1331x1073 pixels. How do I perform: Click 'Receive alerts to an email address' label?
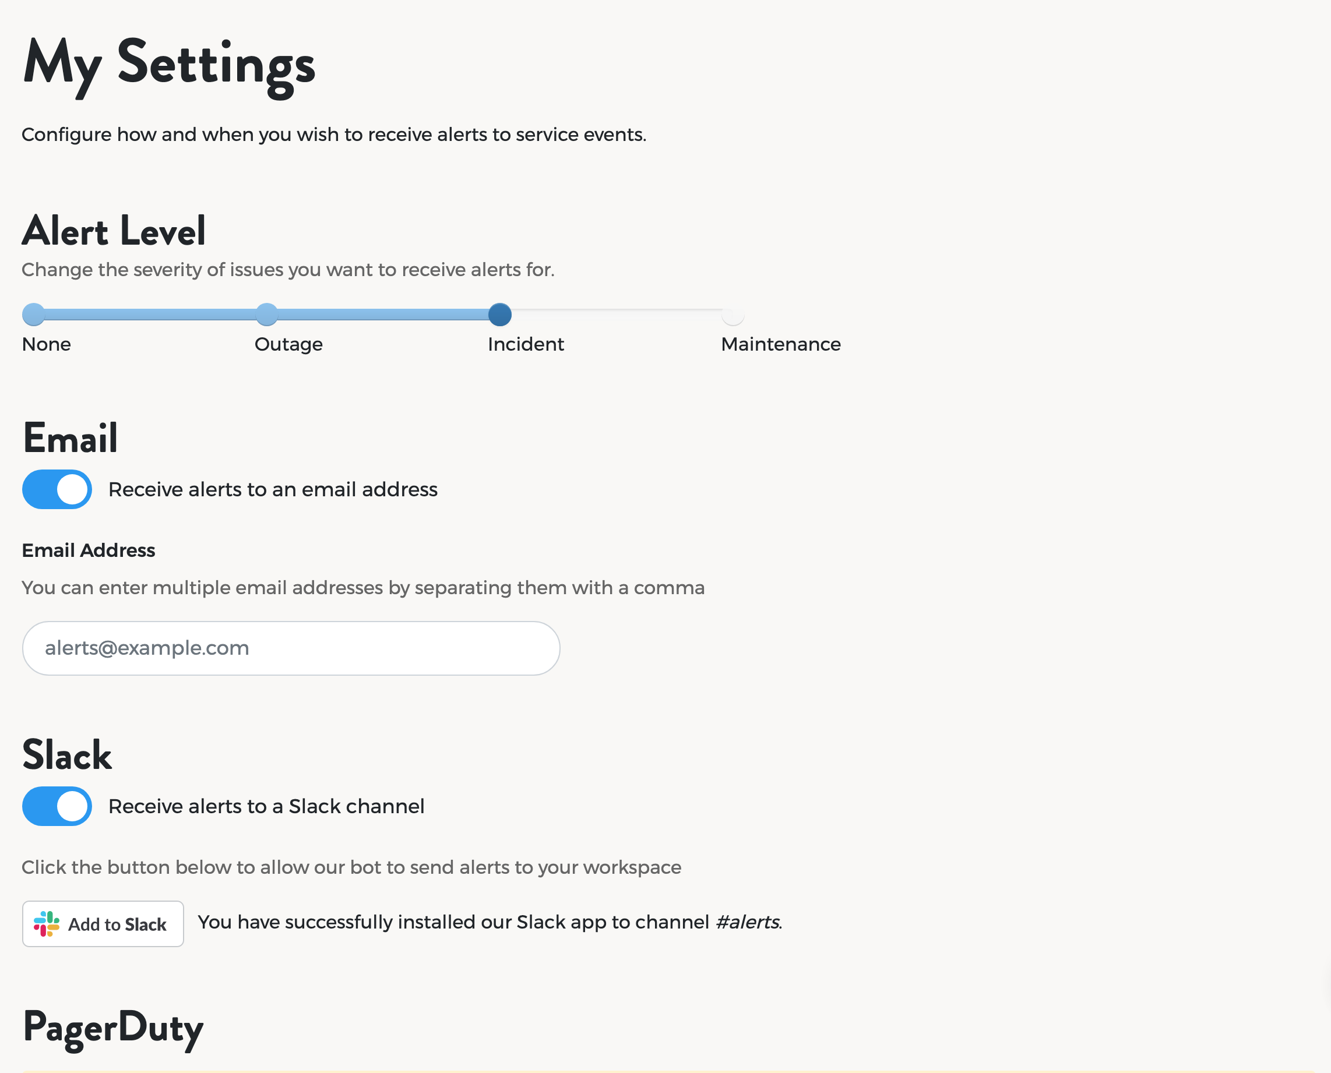click(273, 489)
